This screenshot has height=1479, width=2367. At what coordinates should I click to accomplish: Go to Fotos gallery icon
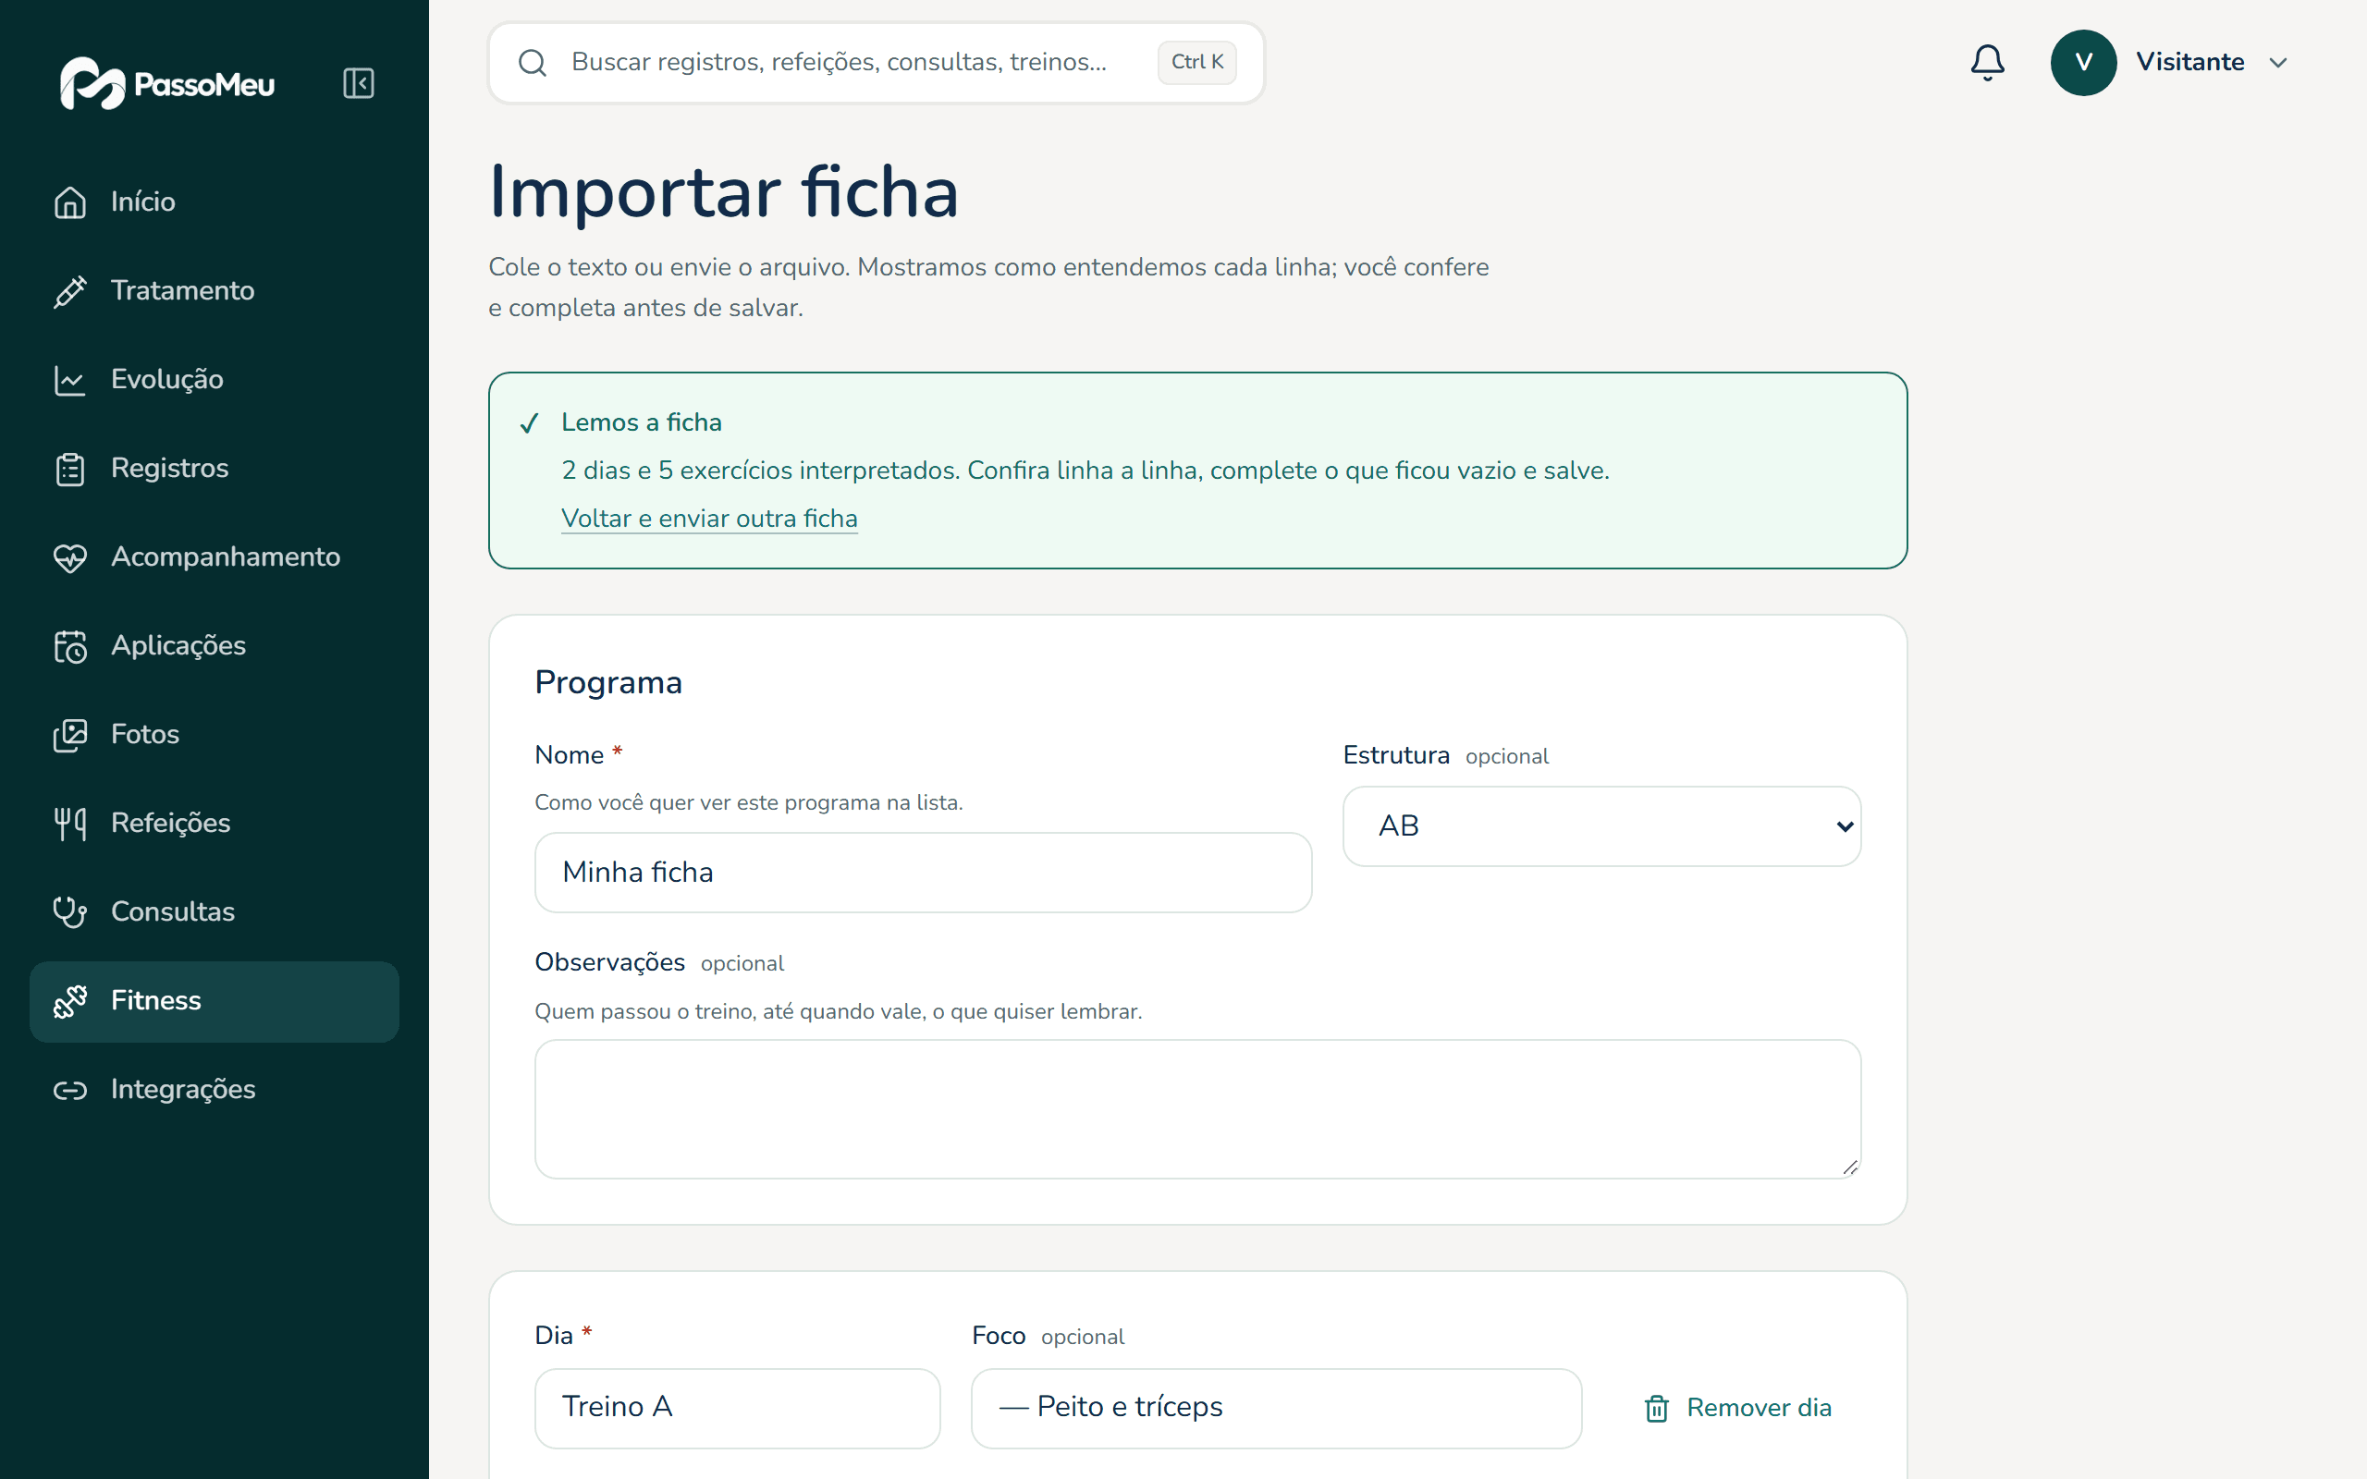click(69, 735)
